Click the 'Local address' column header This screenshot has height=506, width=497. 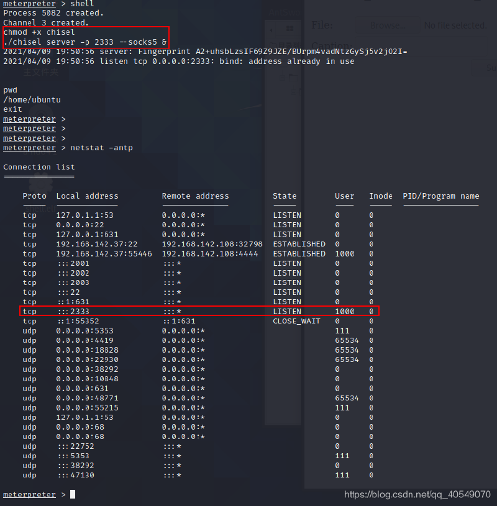[x=87, y=196]
